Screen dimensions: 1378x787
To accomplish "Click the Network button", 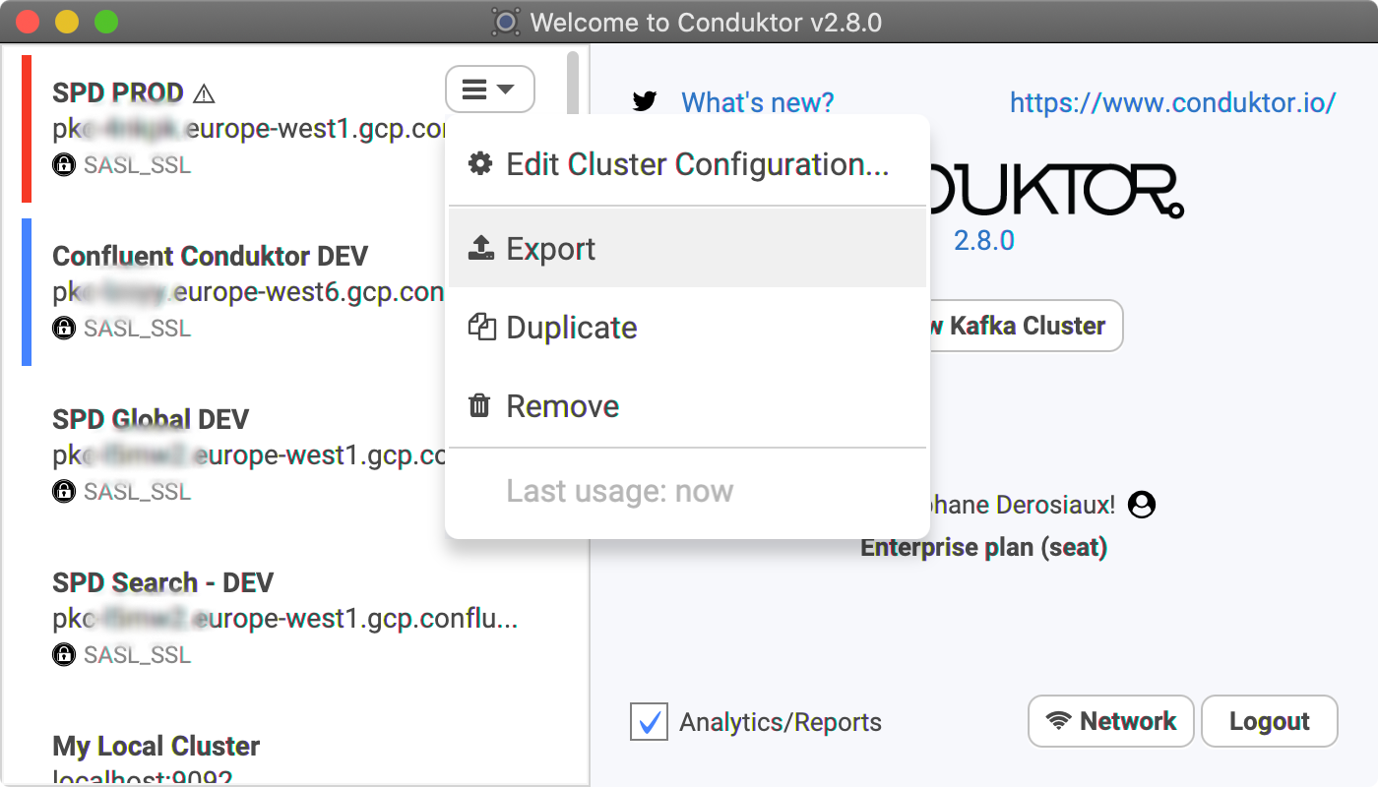I will coord(1110,721).
